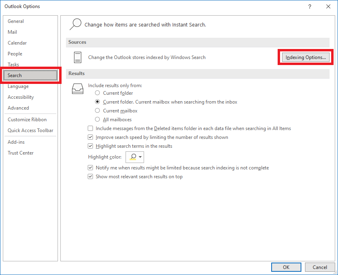Open the Trust Center category
The width and height of the screenshot is (338, 275).
coord(31,153)
